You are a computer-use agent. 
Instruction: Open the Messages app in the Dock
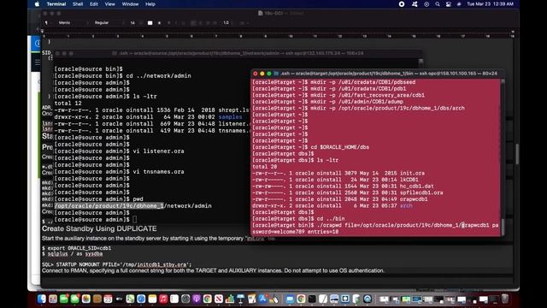74,299
